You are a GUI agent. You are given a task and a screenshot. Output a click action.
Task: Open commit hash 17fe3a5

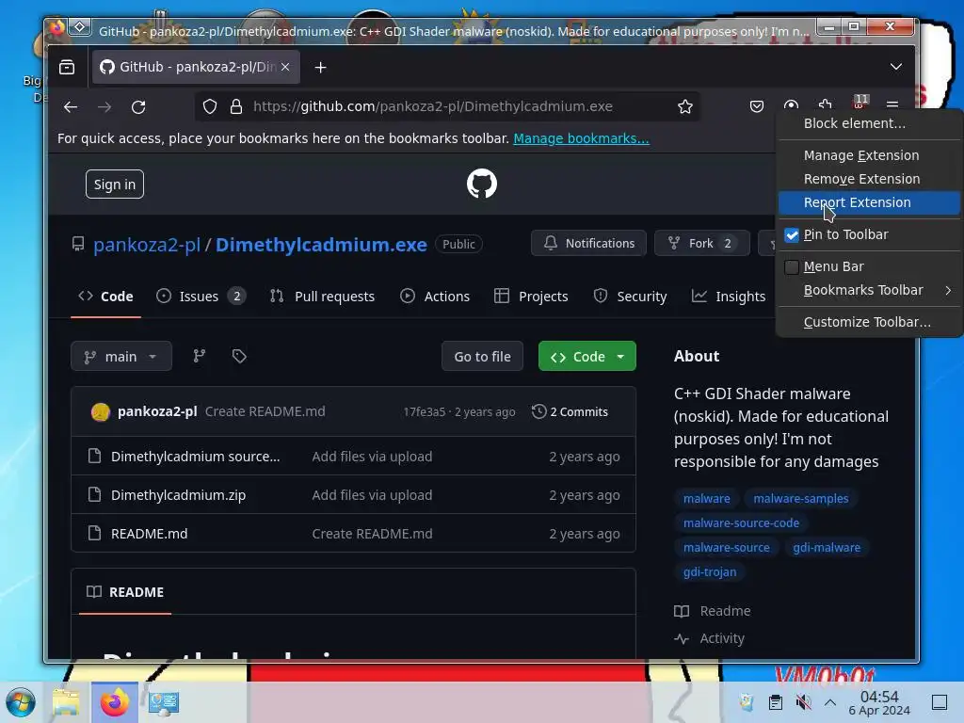coord(425,412)
